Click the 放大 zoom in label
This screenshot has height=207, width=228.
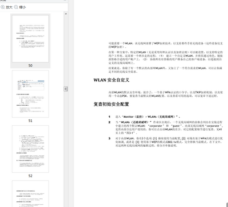(x=9, y=7)
